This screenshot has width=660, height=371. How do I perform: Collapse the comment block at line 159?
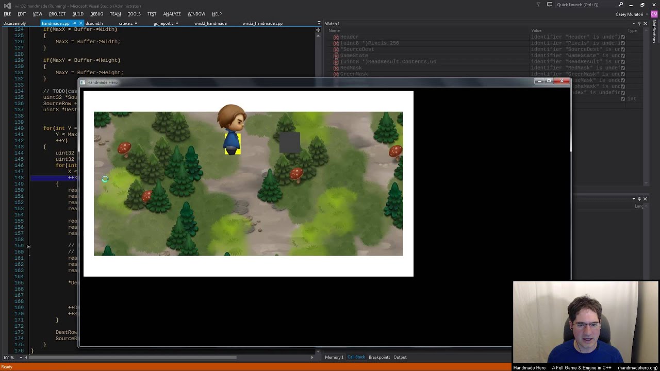[x=28, y=246]
